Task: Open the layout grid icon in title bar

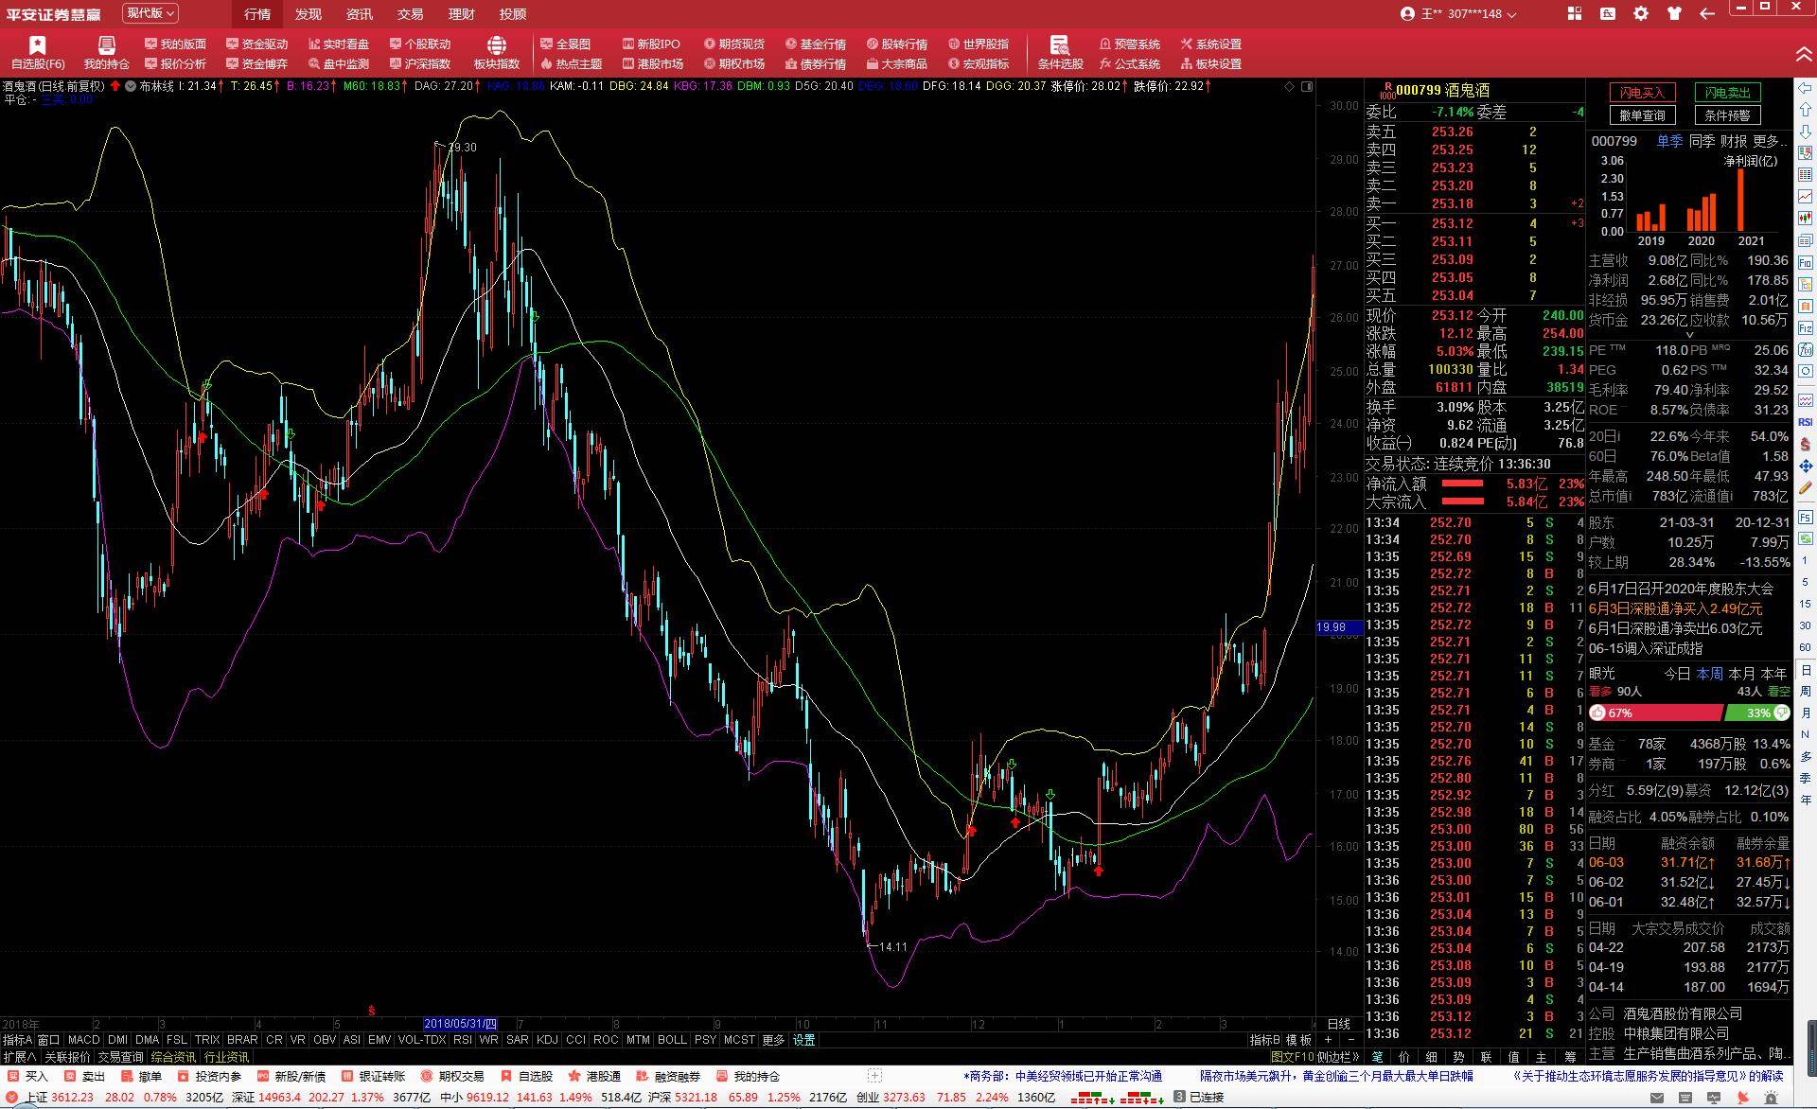Action: click(x=1575, y=13)
